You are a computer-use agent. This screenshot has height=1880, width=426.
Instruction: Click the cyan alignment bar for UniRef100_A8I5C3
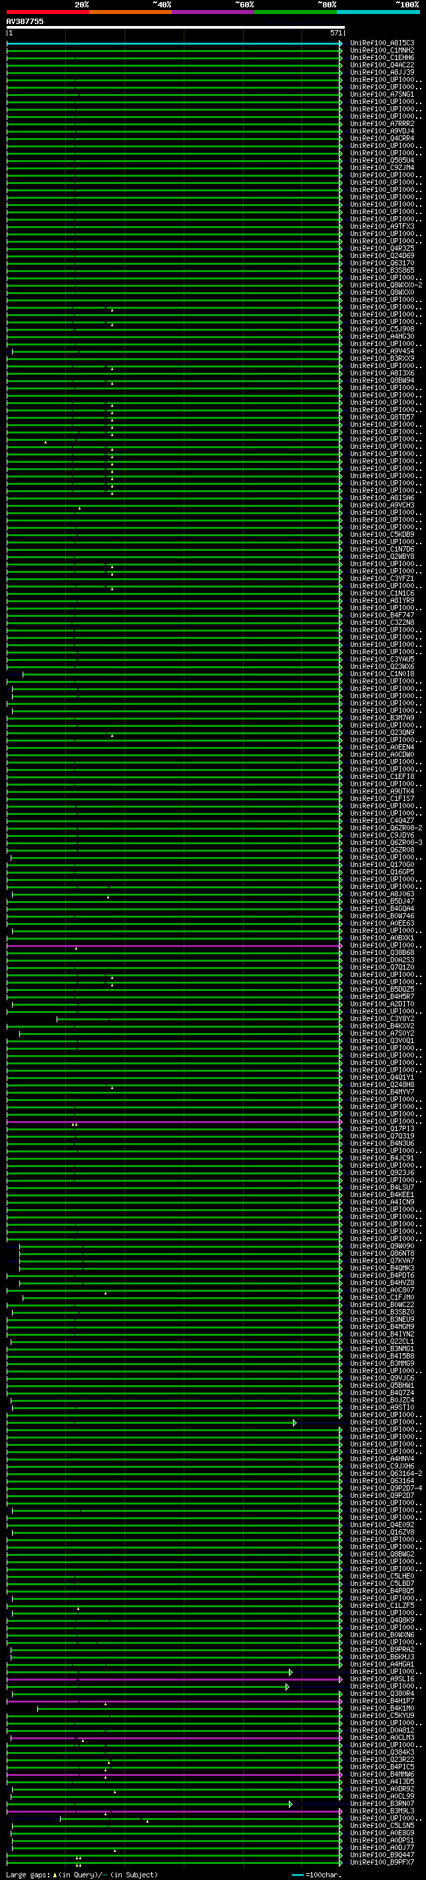[174, 43]
